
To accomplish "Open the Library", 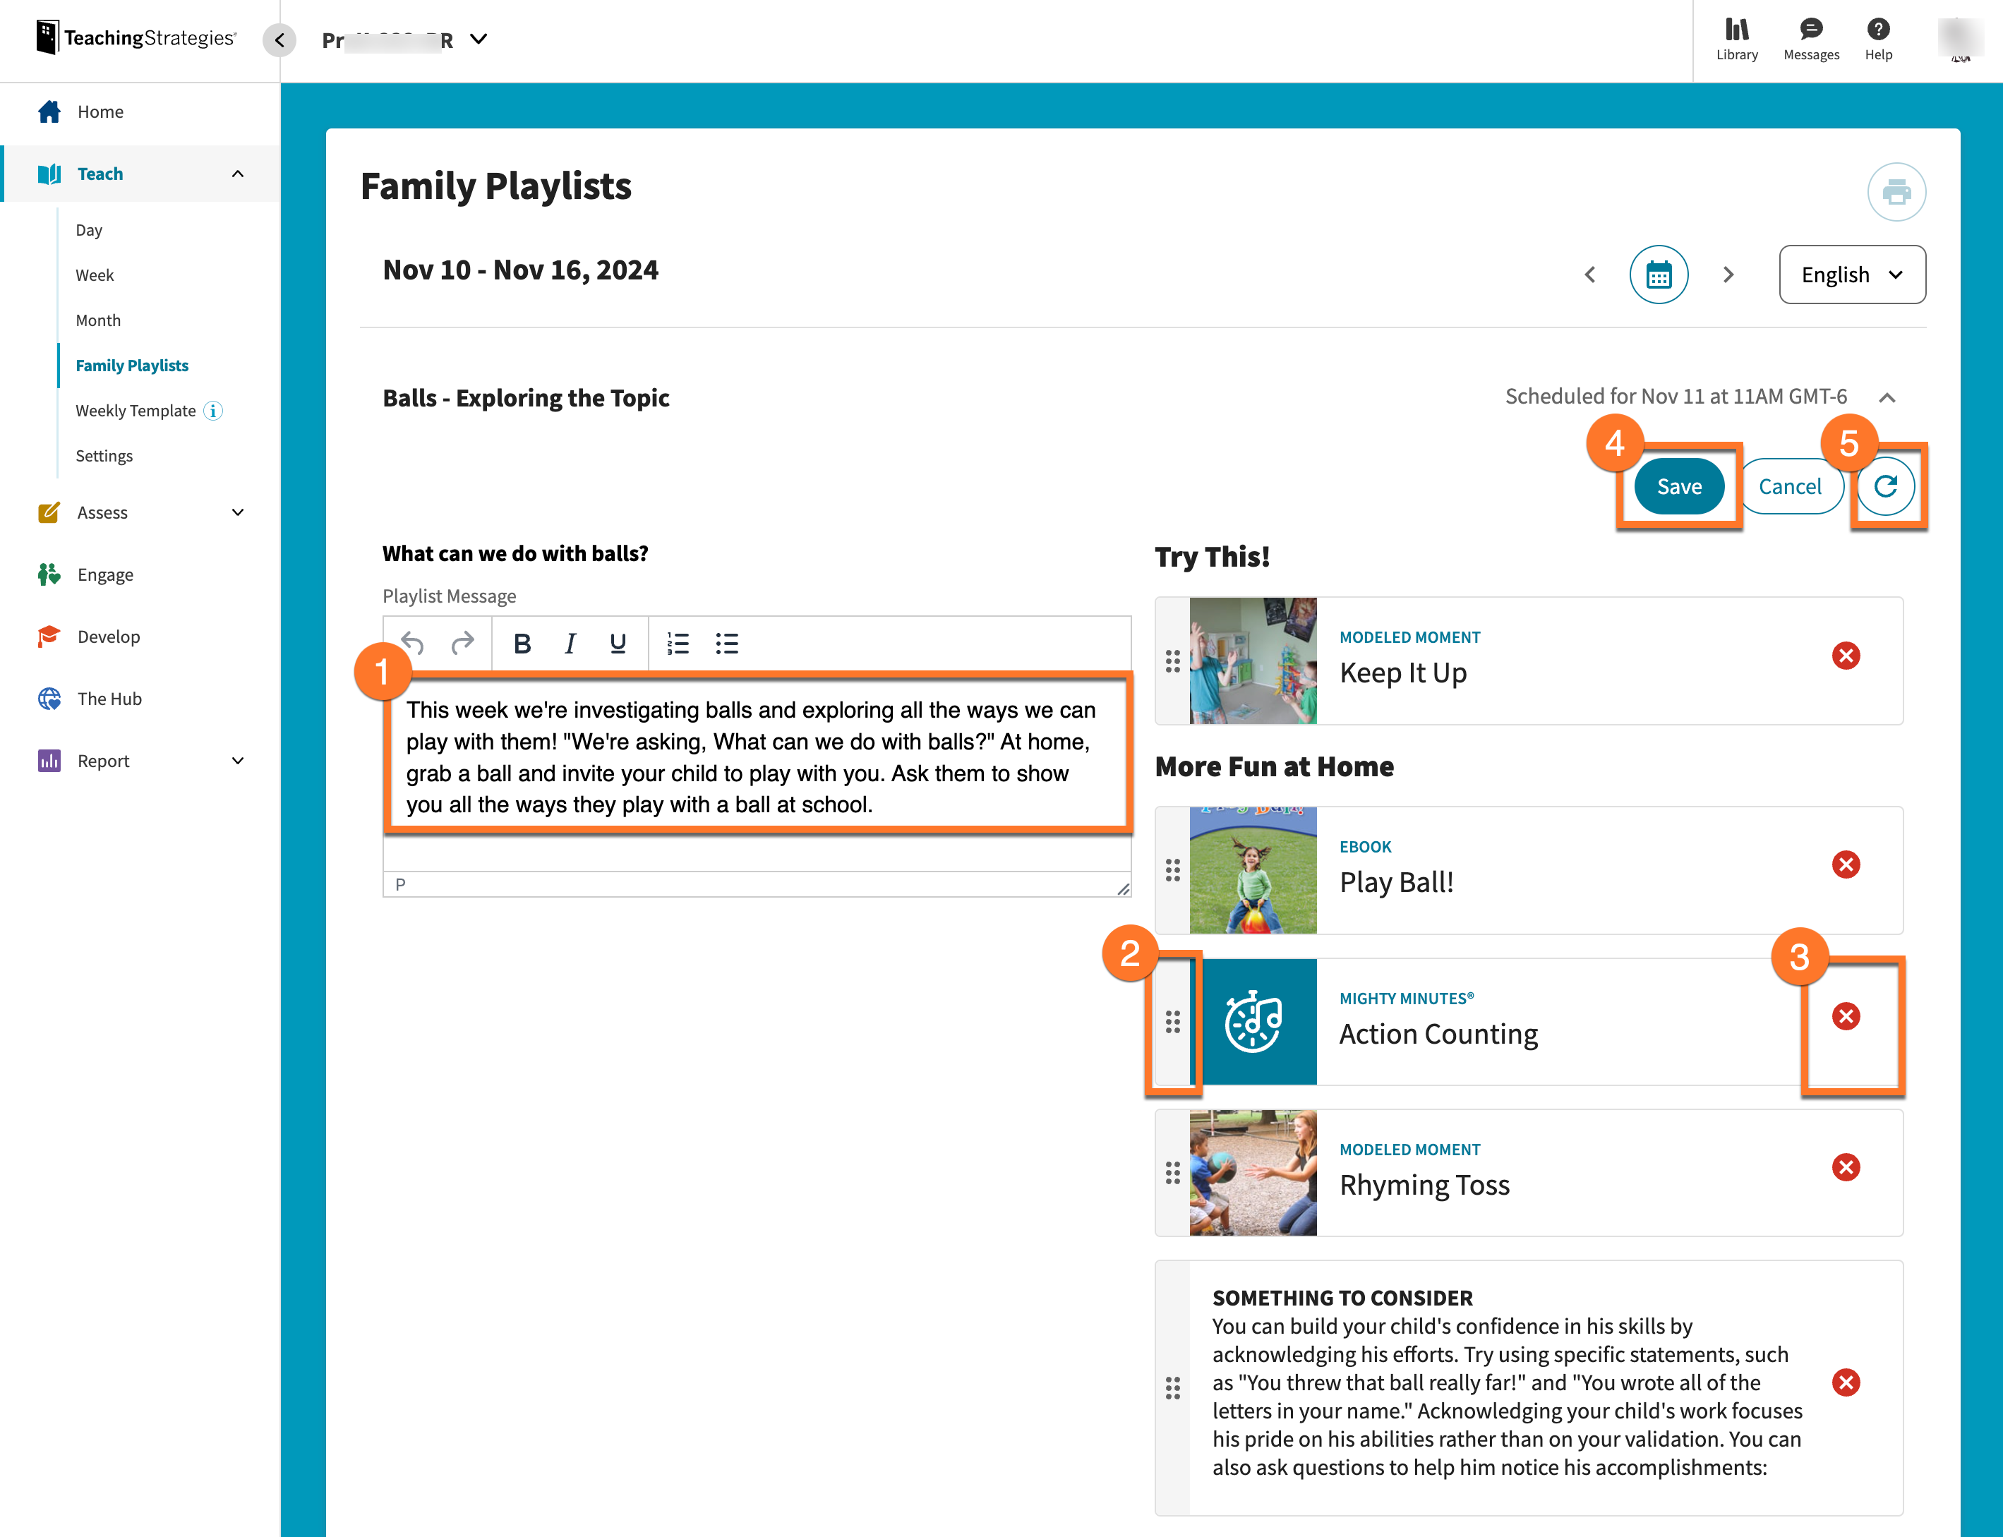I will [x=1736, y=38].
